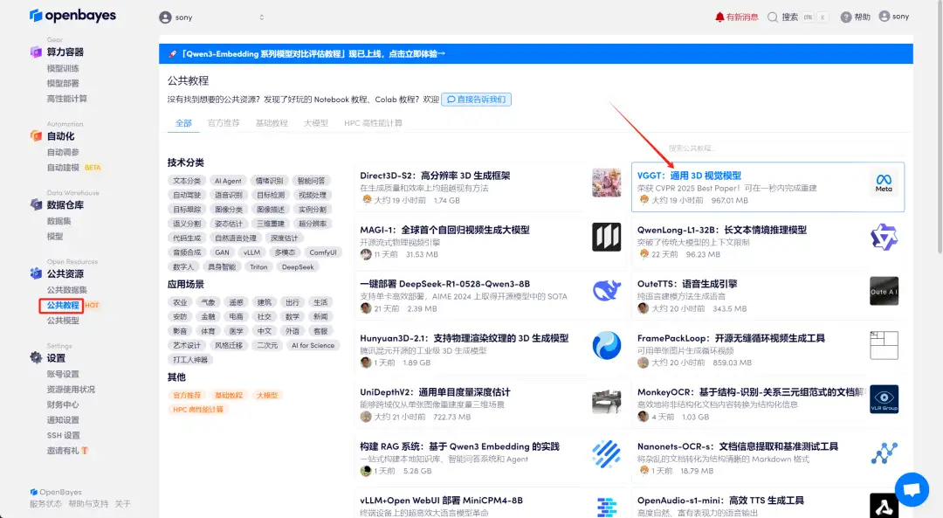
Task: Click the Meta logo on VGGT card
Action: tap(884, 183)
